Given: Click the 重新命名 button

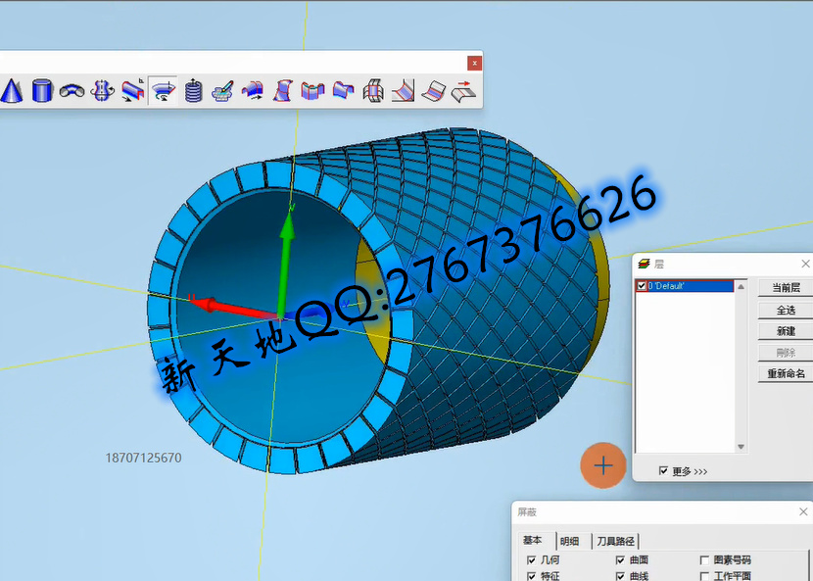Looking at the screenshot, I should click(786, 373).
